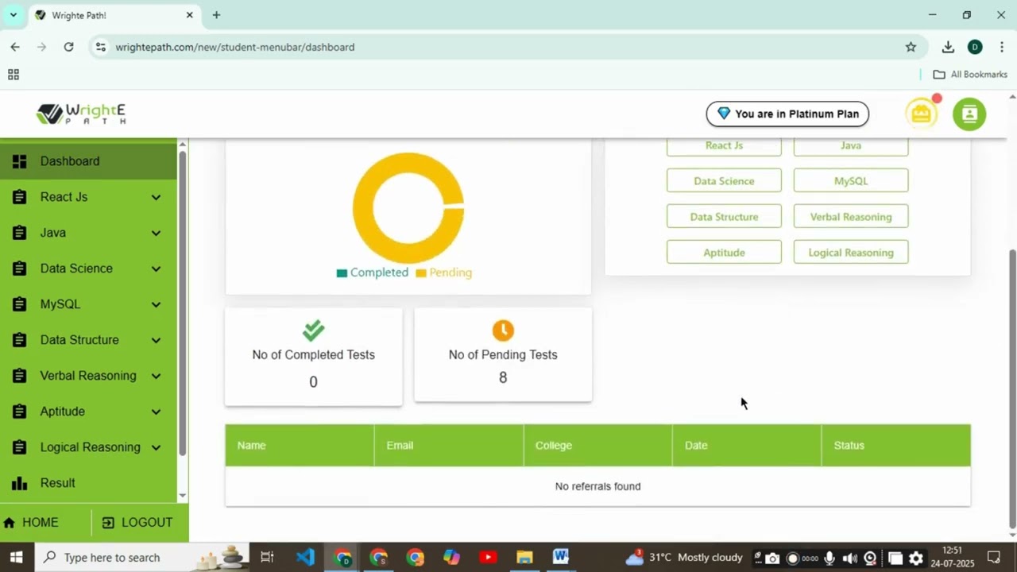
Task: Click the Verbal Reasoning clipboard icon
Action: coord(20,376)
